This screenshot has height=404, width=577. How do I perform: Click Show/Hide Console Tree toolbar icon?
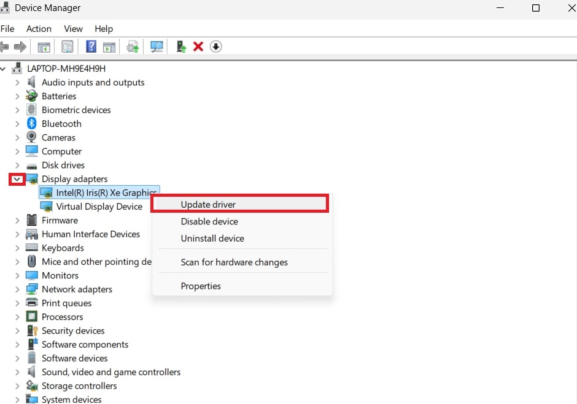coord(44,47)
